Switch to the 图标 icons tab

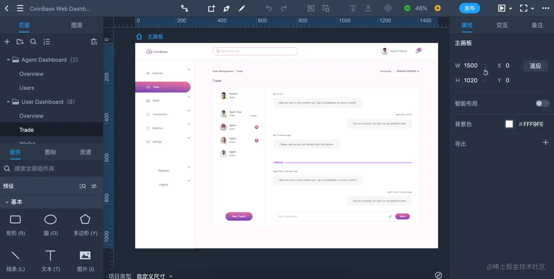[x=51, y=152]
